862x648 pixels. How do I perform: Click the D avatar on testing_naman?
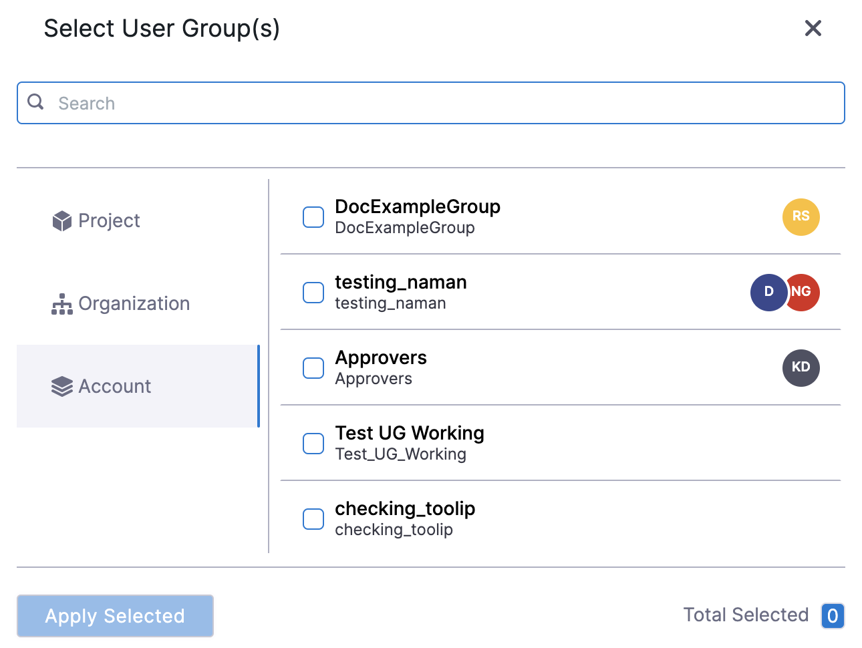[768, 293]
